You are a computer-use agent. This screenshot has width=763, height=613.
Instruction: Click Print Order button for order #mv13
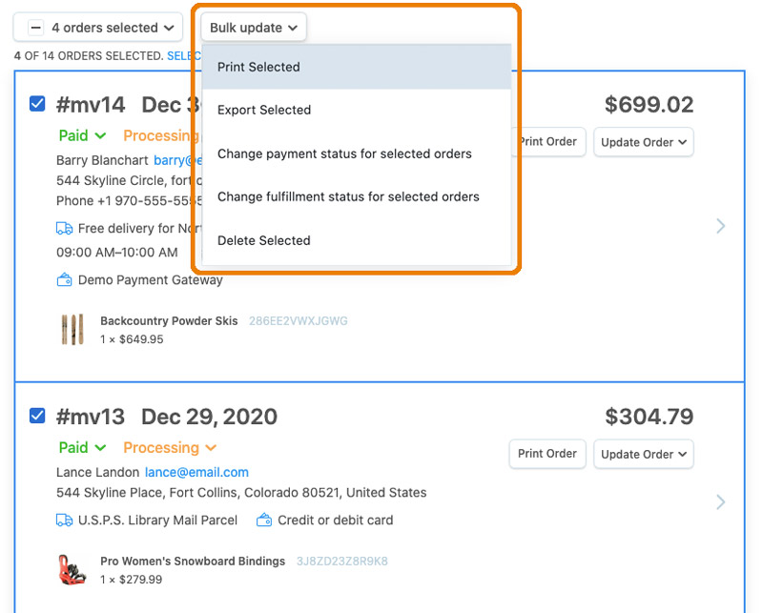click(x=546, y=454)
